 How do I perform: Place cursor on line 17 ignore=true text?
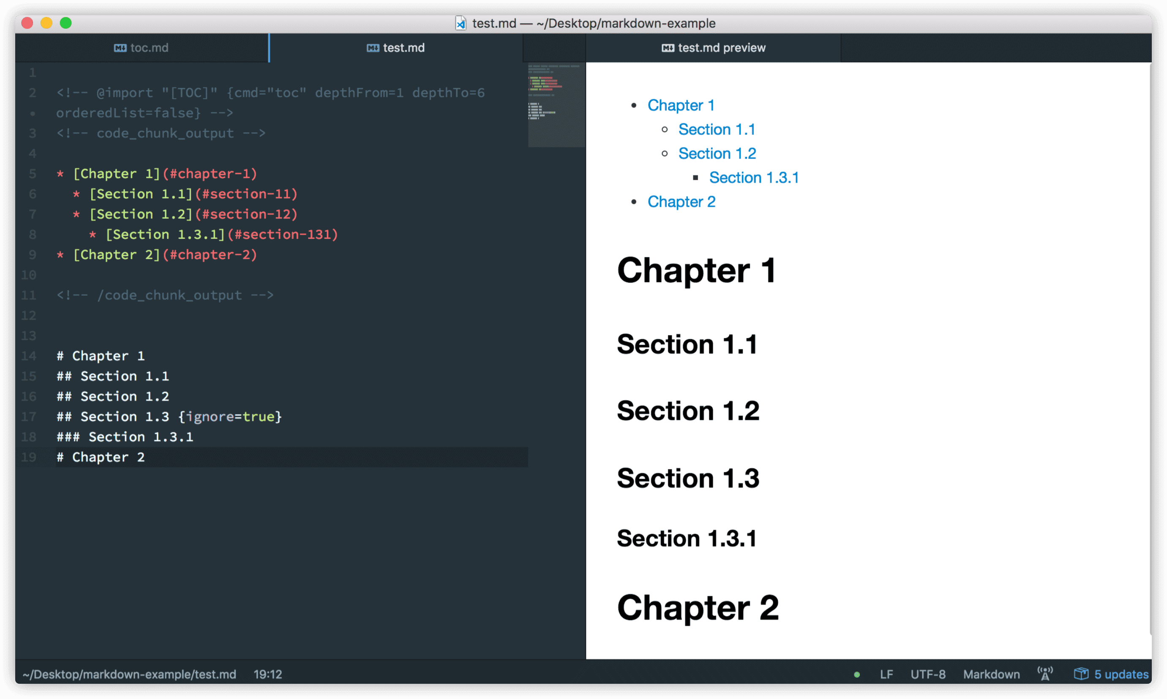(230, 417)
